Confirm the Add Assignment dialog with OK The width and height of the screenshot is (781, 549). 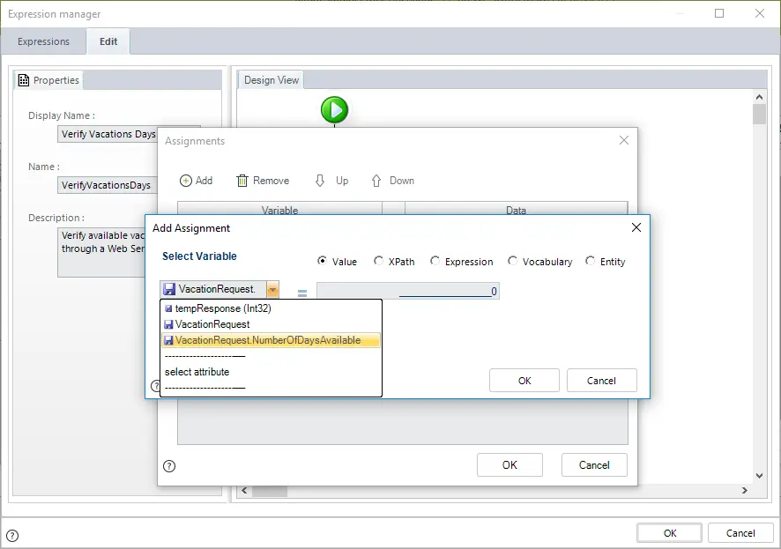524,381
